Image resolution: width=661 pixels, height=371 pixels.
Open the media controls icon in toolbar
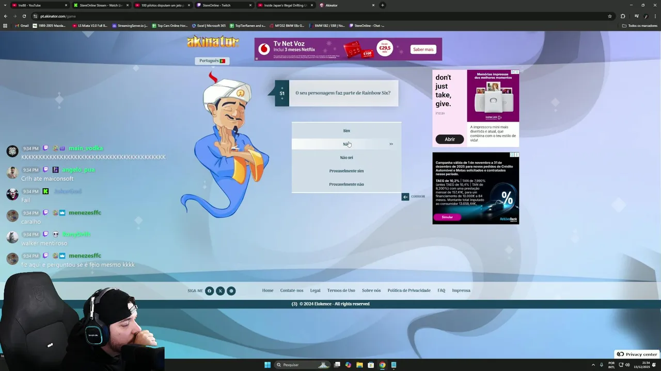pyautogui.click(x=636, y=16)
